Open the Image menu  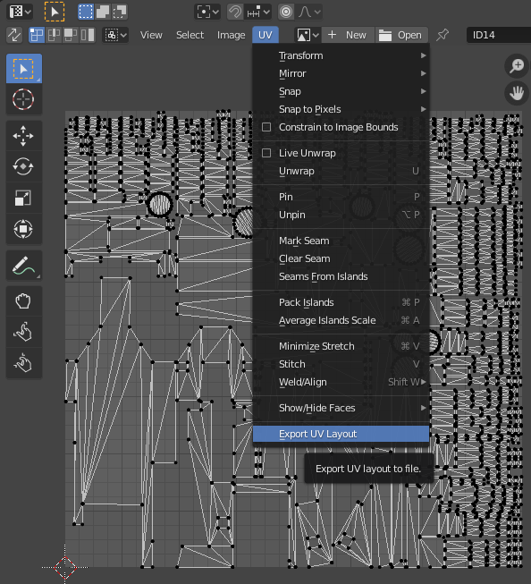(x=231, y=35)
